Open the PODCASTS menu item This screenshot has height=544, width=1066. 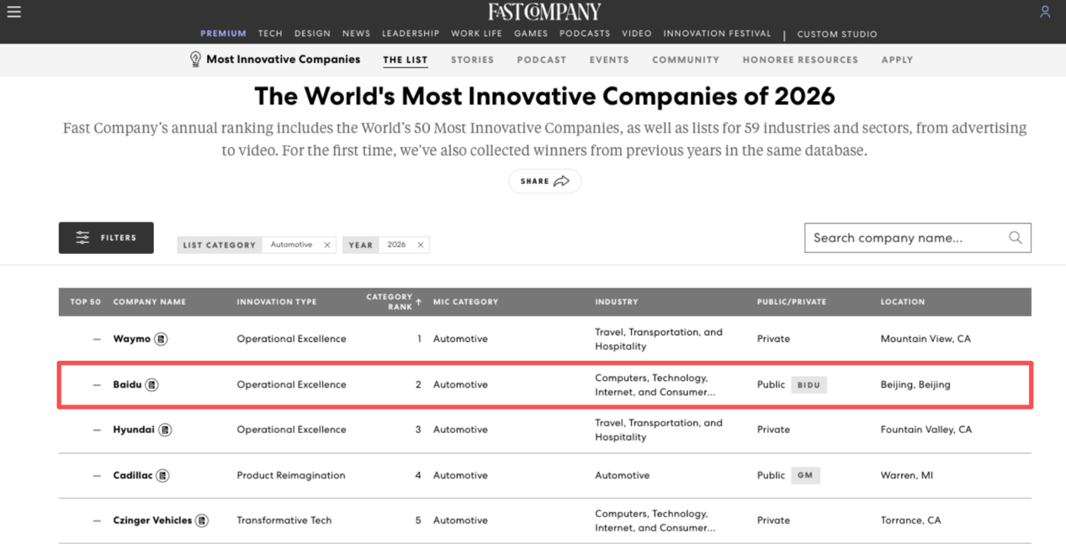[x=584, y=34]
